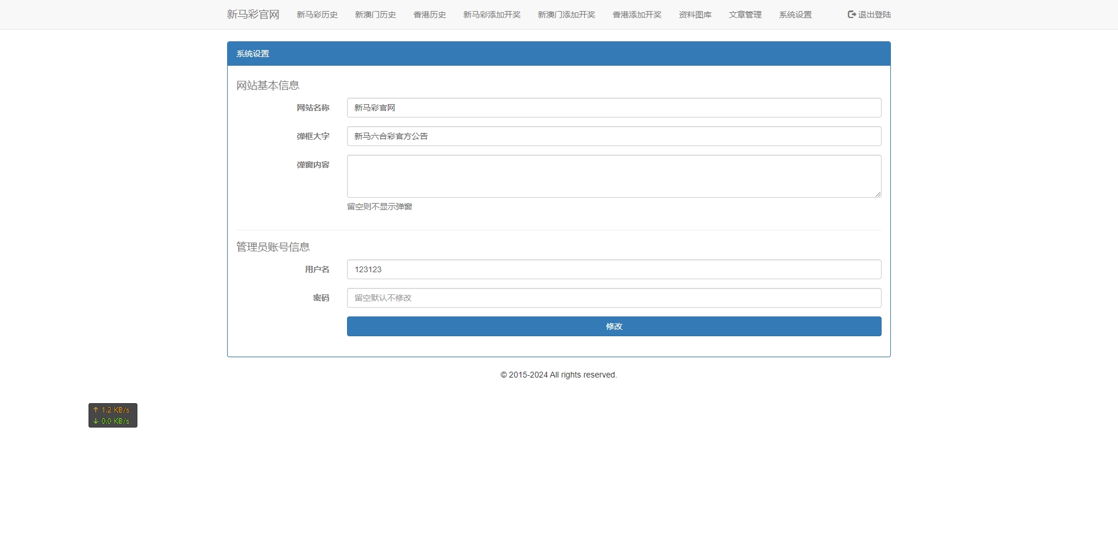1118x541 pixels.
Task: Click the empty 弹窗内容 textarea
Action: (614, 176)
